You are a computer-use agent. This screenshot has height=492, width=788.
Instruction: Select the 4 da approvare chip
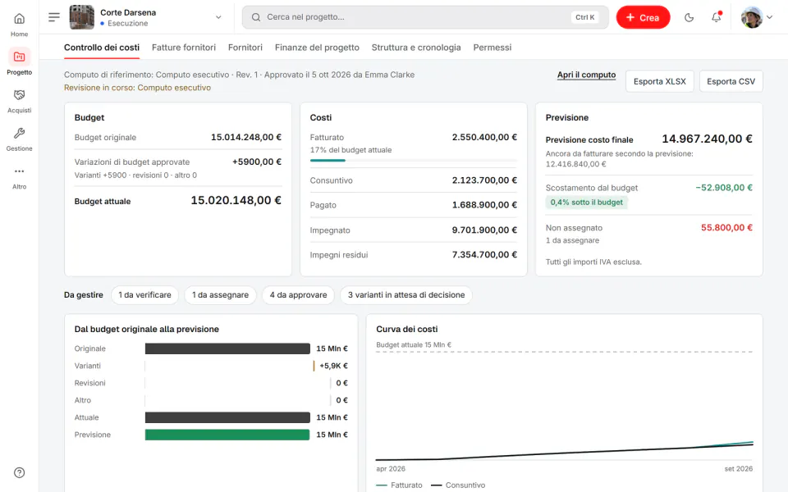(299, 294)
